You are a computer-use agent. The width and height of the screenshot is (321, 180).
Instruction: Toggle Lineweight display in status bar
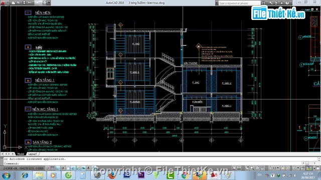pos(88,168)
